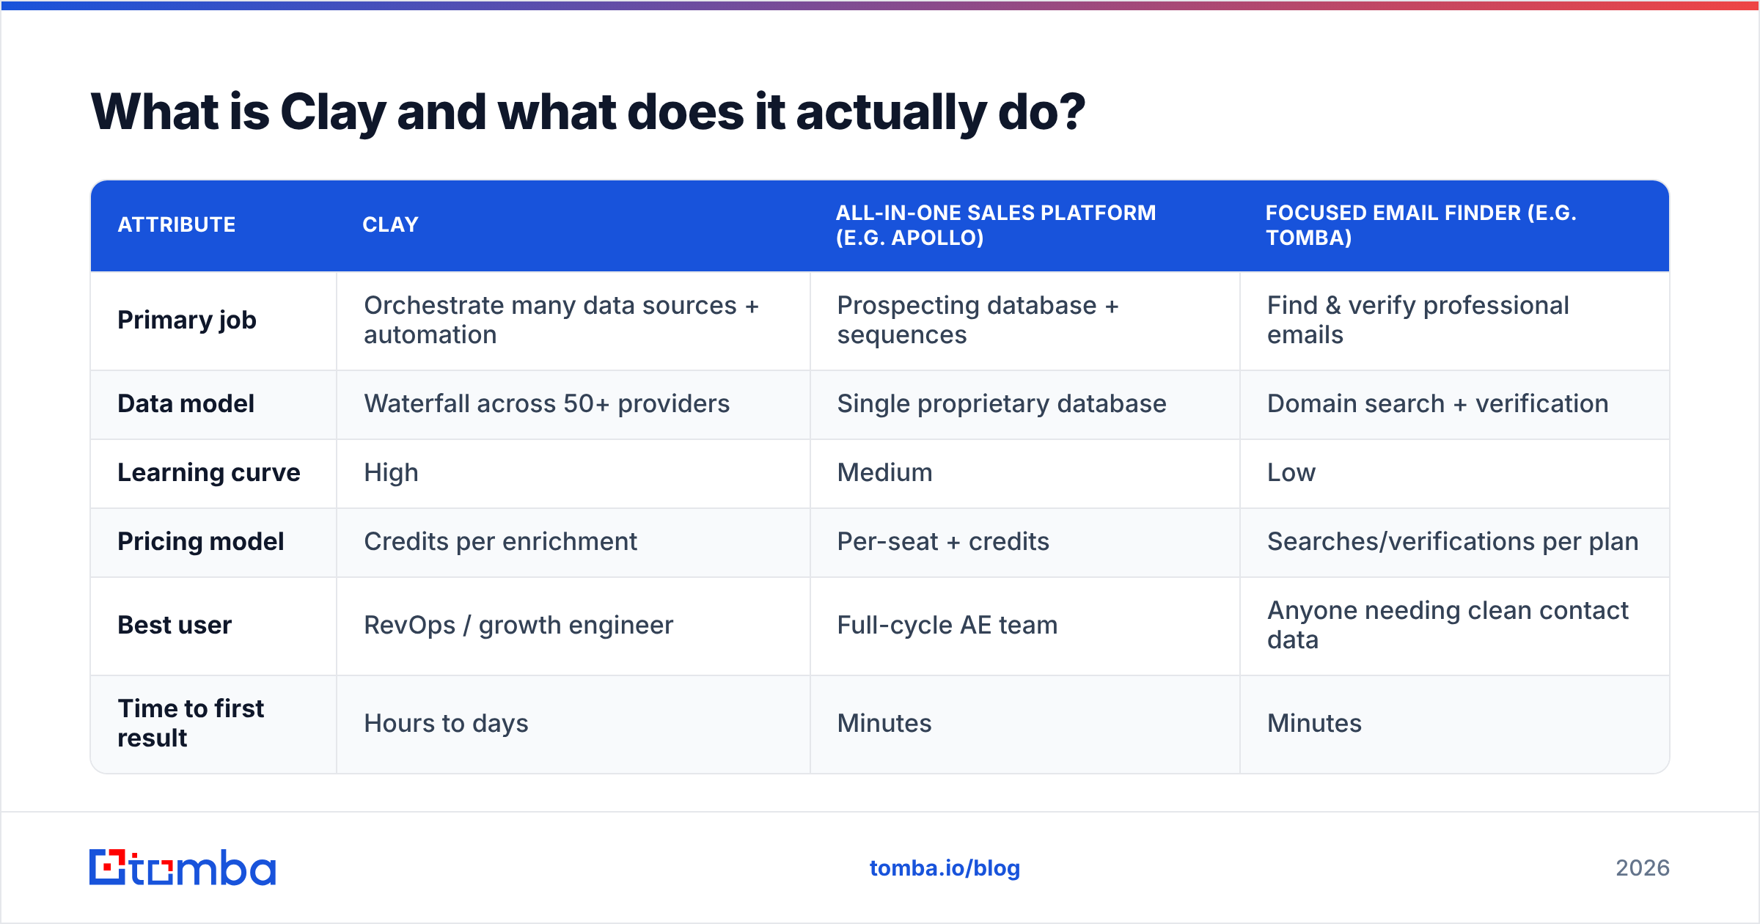Image resolution: width=1760 pixels, height=924 pixels.
Task: Click the CLAY column header
Action: click(390, 224)
